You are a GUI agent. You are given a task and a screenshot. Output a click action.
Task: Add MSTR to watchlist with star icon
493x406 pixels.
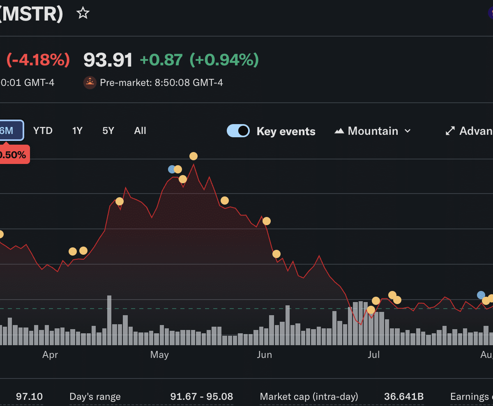[83, 13]
